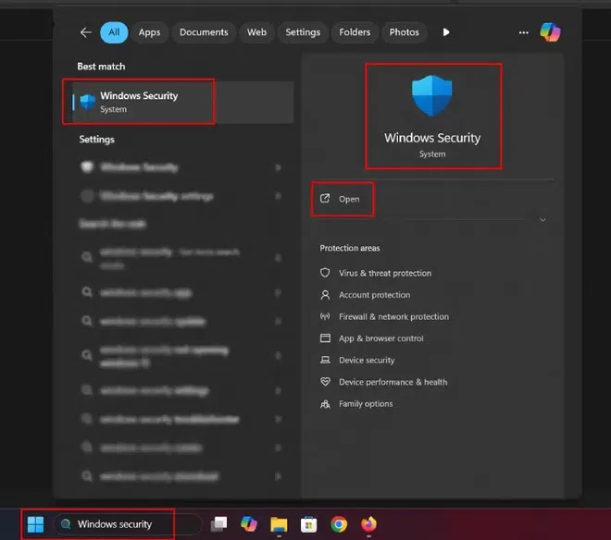Image resolution: width=611 pixels, height=540 pixels.
Task: Open Firewall & network protection
Action: [393, 317]
